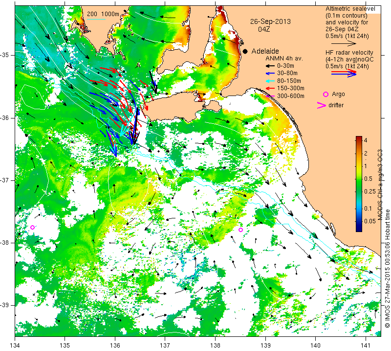Image resolution: width=391 pixels, height=351 pixels.
Task: Click the '26-Sep-2013' date label
Action: [x=271, y=21]
